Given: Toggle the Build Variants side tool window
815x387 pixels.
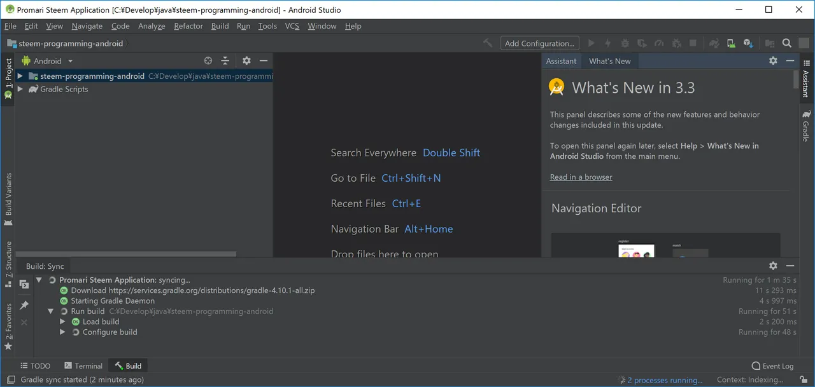Looking at the screenshot, I should [8, 199].
